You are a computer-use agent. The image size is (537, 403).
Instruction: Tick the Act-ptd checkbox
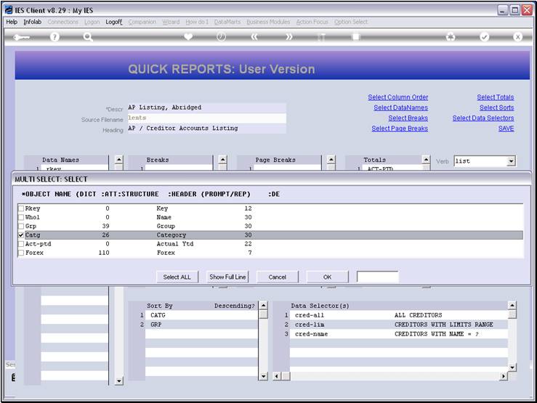(21, 244)
